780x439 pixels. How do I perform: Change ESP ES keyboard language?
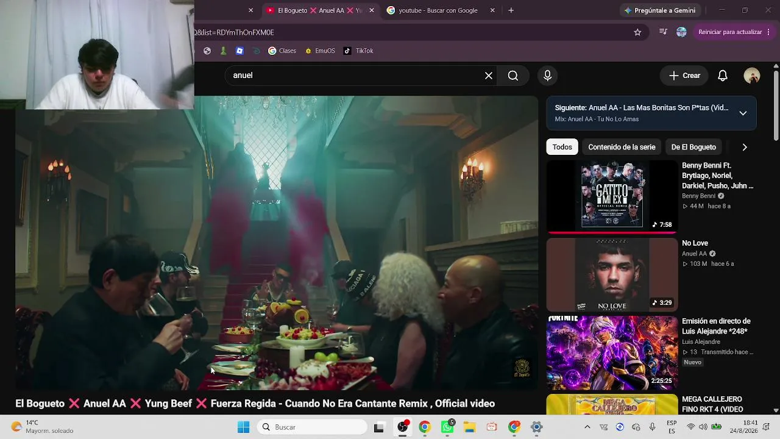pos(671,427)
